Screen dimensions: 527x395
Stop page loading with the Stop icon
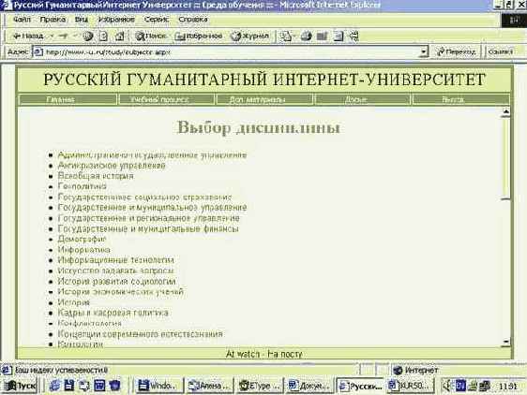point(88,36)
